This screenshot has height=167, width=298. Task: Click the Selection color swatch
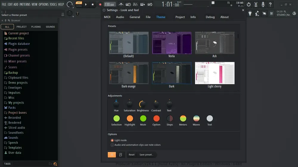[x=117, y=119]
